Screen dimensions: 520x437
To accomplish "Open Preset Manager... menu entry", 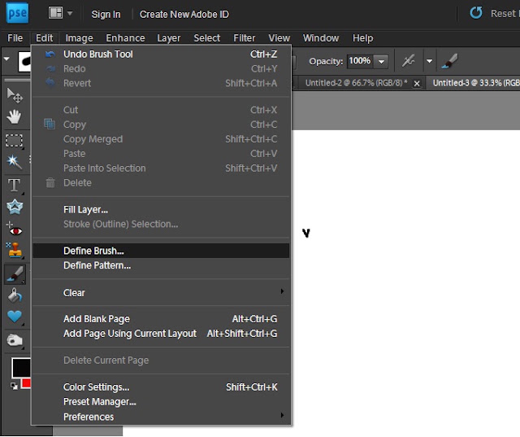I will [x=161, y=402].
